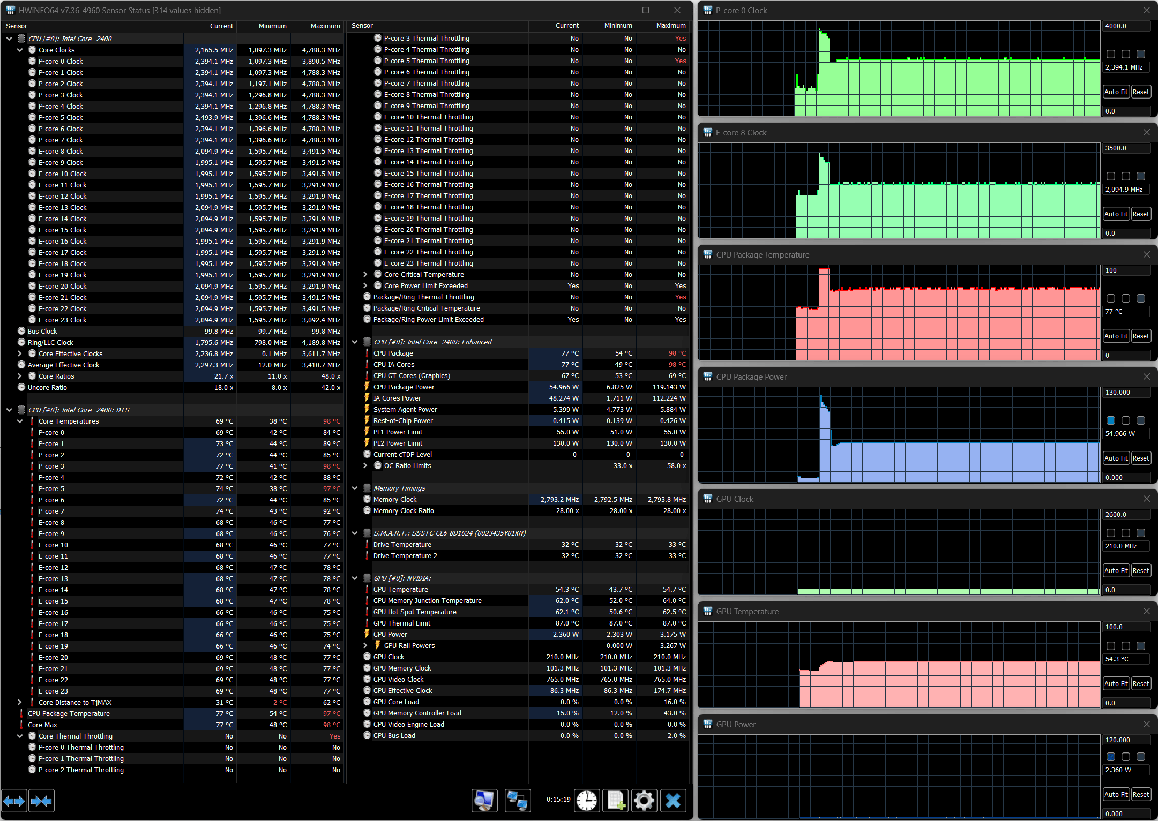Click the monitor with magnifier summary icon
1158x821 pixels.
[x=484, y=801]
